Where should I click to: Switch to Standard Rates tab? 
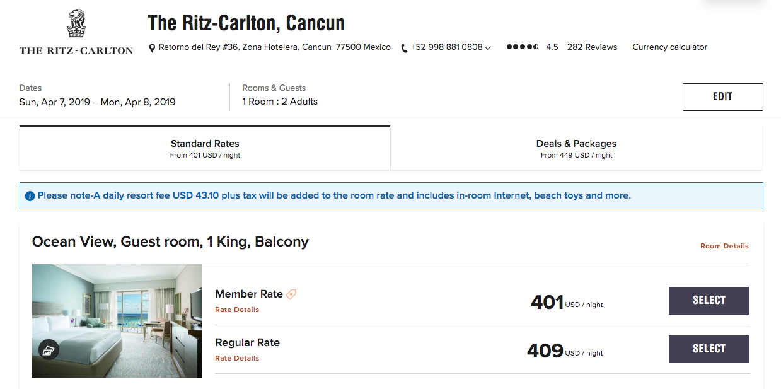tap(205, 148)
